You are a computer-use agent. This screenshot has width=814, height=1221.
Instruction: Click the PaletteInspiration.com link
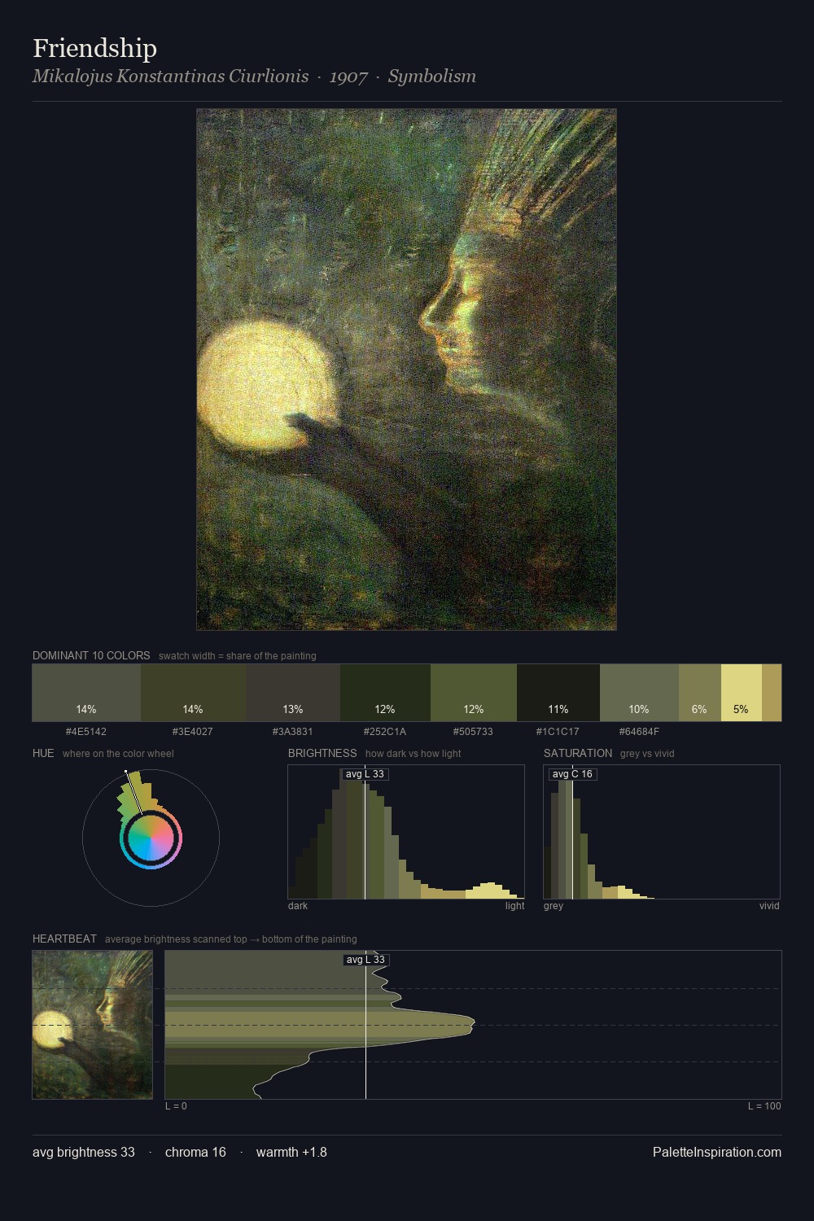717,1152
